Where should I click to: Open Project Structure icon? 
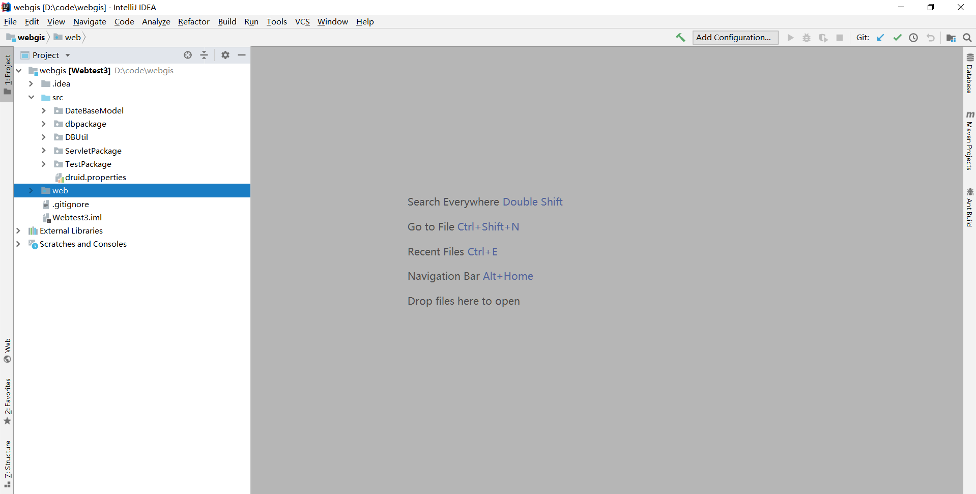951,38
